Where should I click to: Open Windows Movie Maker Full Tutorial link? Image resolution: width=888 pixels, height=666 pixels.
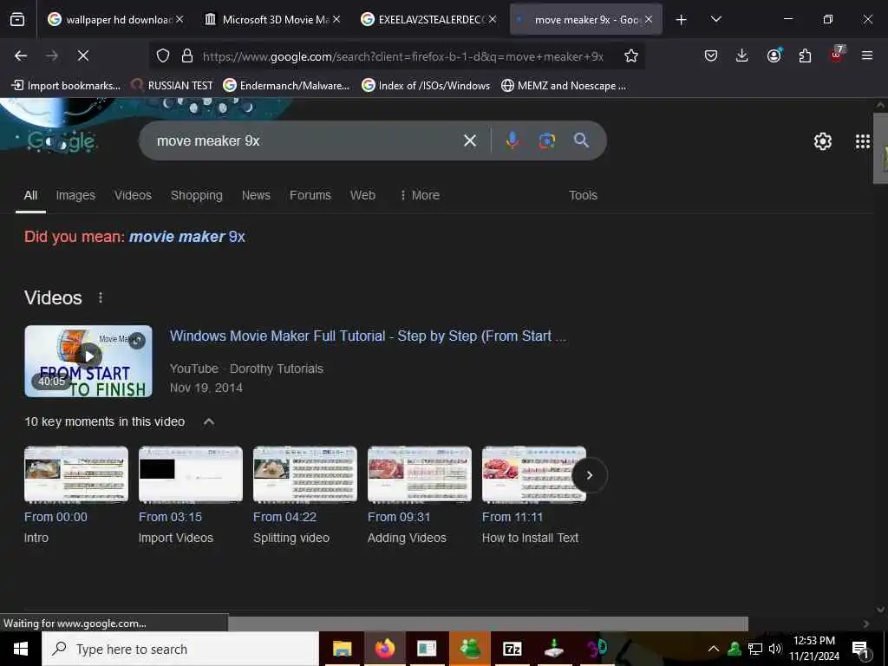click(368, 336)
